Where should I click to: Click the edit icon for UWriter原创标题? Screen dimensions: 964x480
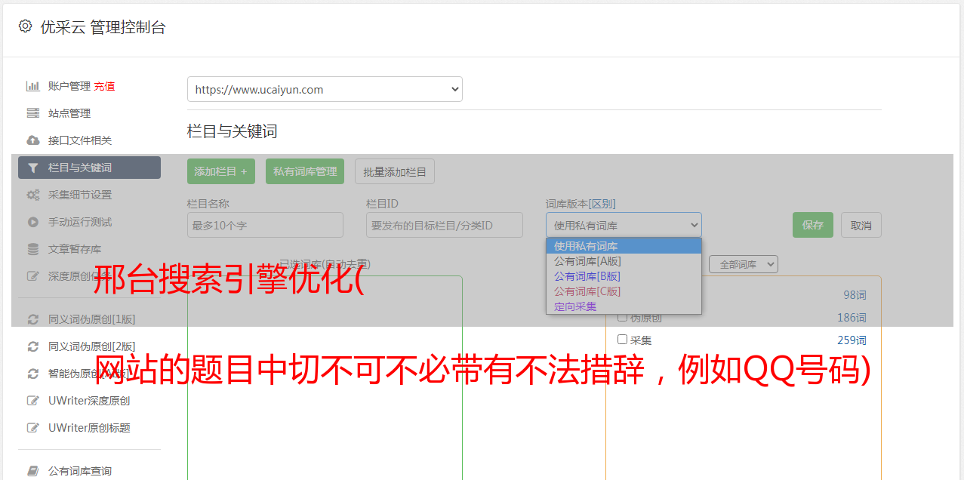coord(32,428)
